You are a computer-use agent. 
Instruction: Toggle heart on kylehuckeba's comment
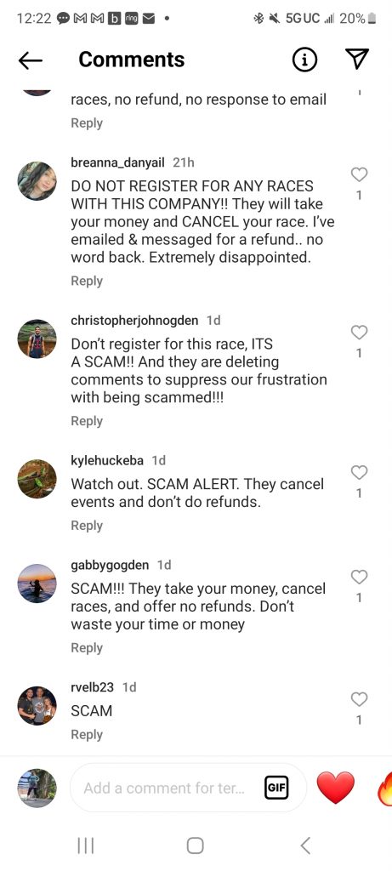pyautogui.click(x=359, y=473)
